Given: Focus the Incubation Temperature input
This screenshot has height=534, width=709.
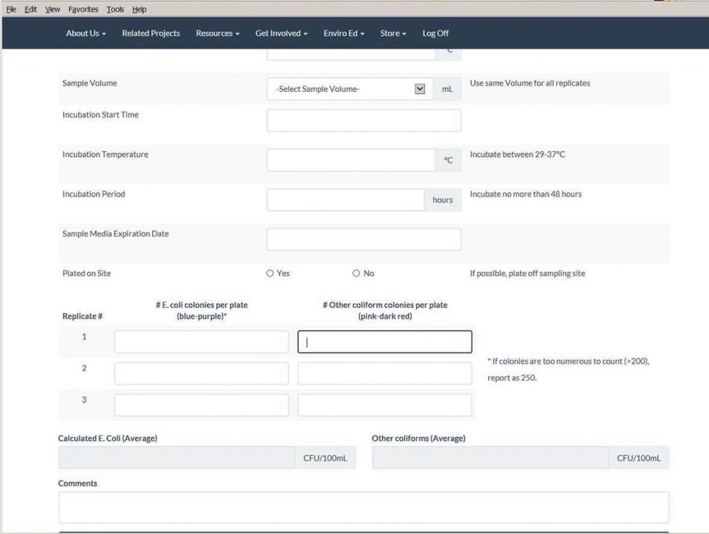Looking at the screenshot, I should [x=350, y=160].
